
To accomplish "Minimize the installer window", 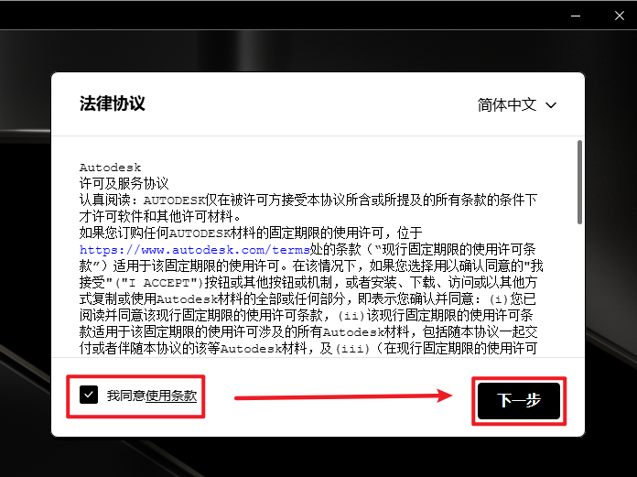I will [x=576, y=16].
